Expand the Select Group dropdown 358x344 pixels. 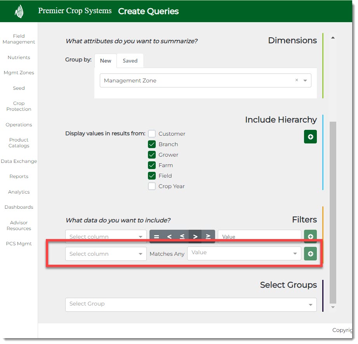(310, 305)
